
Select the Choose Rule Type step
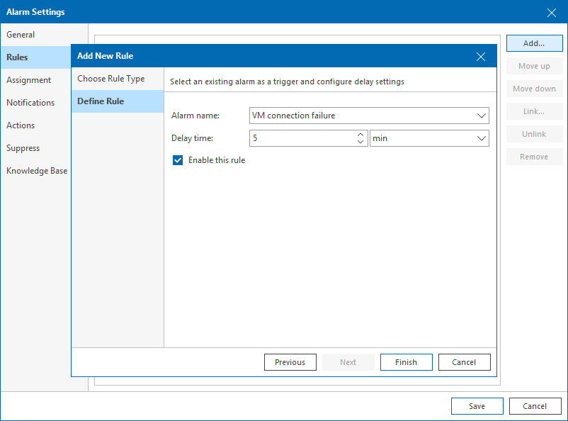(x=118, y=79)
